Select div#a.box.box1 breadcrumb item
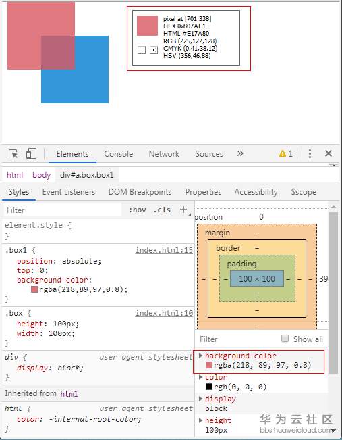The height and width of the screenshot is (440, 342). (87, 175)
